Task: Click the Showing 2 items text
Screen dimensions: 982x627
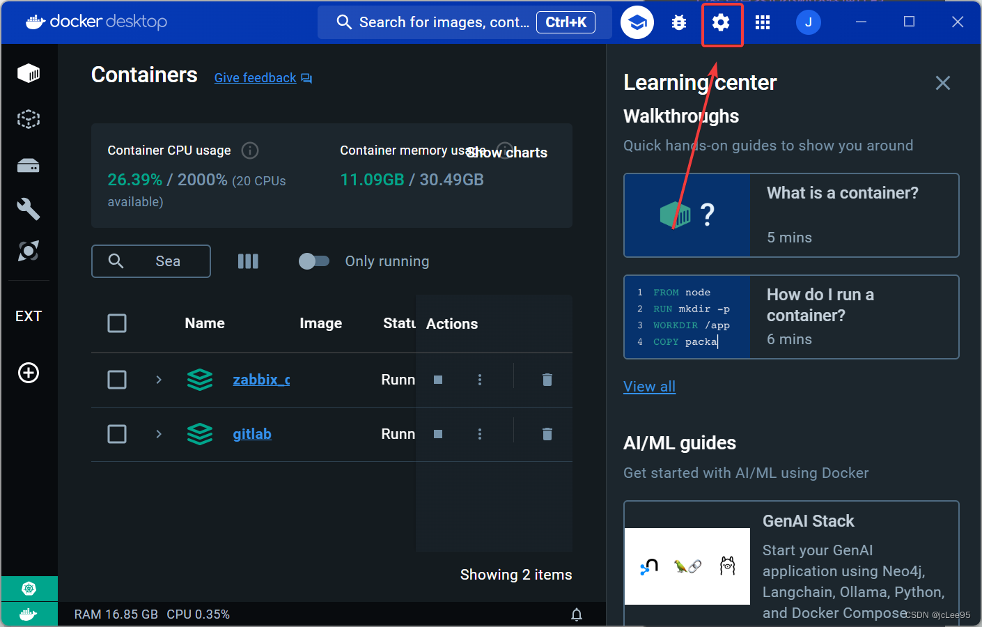Action: tap(516, 575)
